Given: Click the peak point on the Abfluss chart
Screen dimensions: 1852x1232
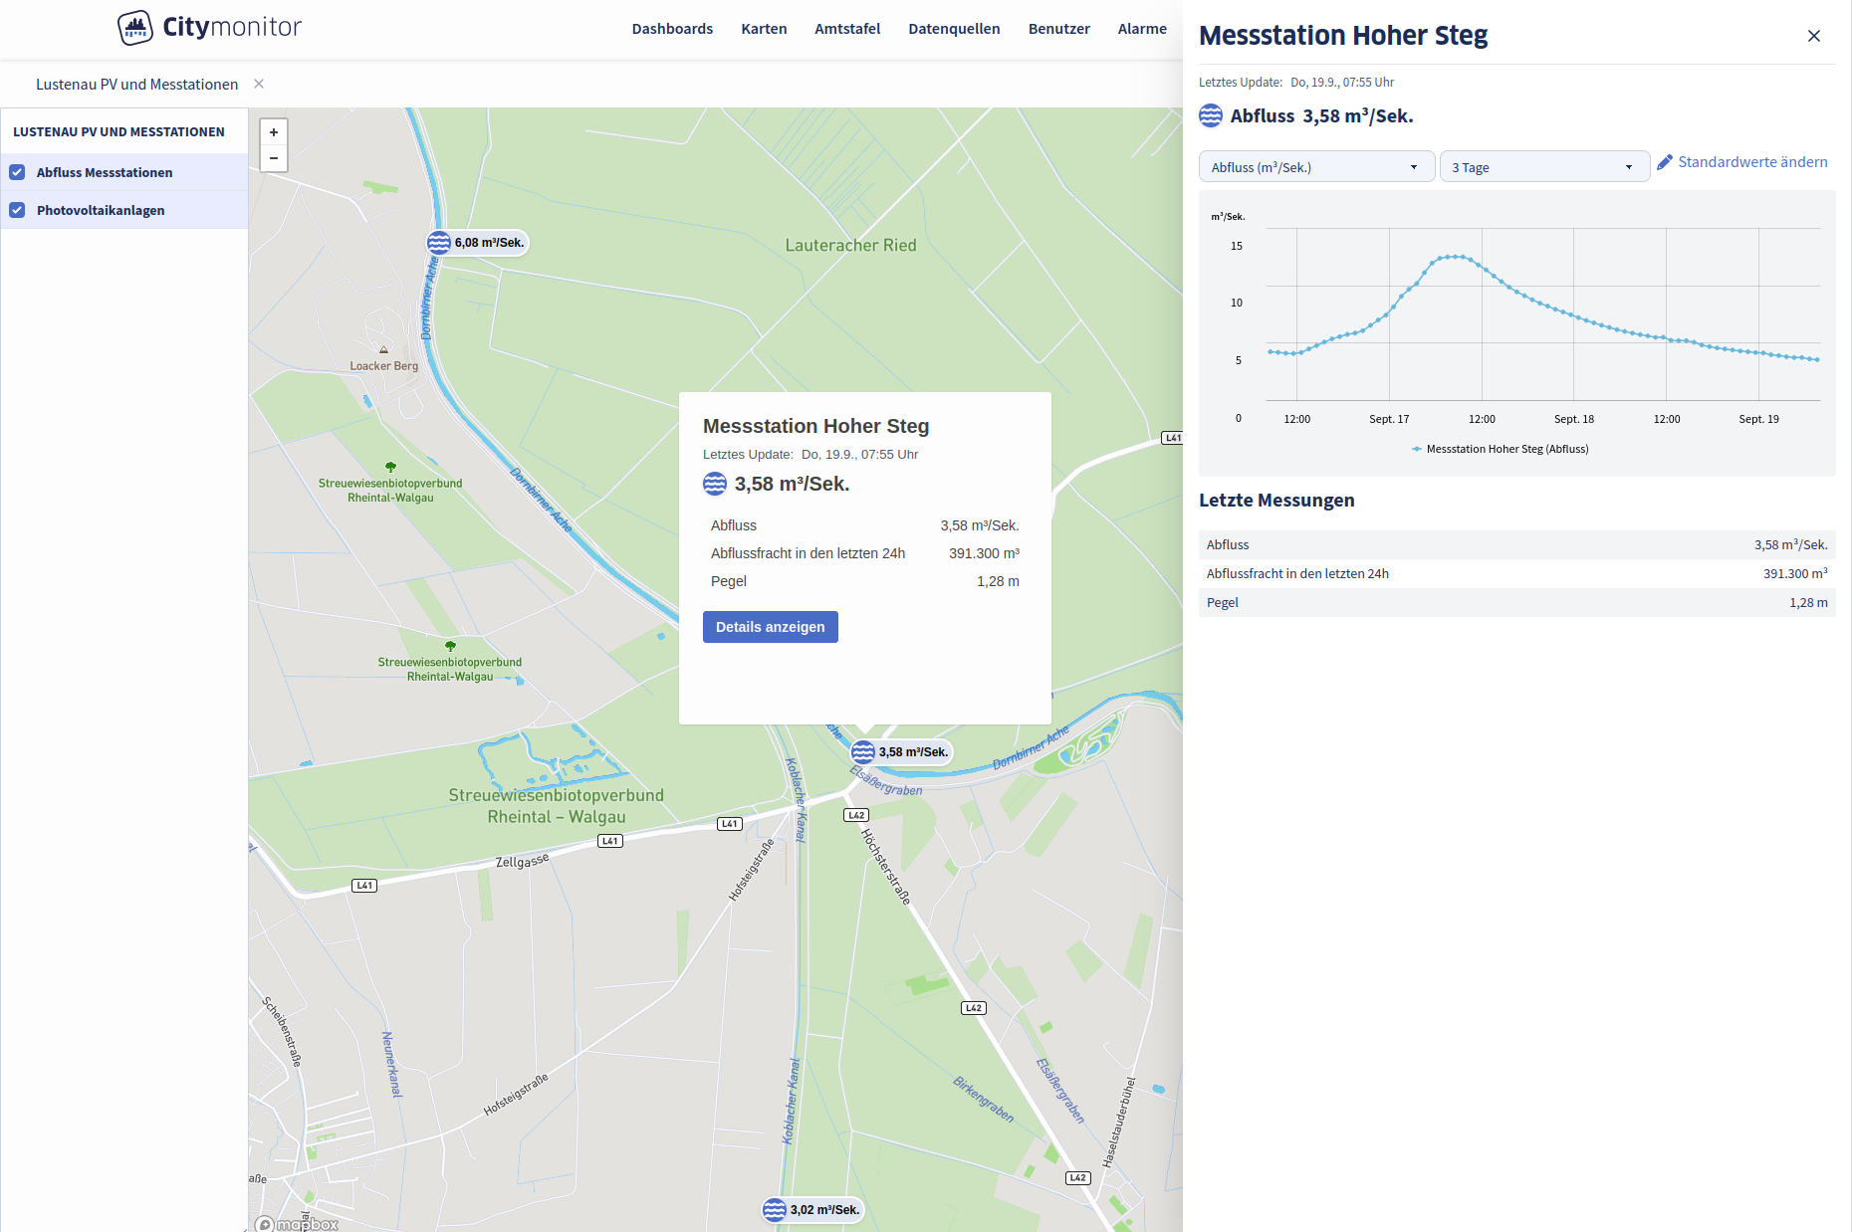Looking at the screenshot, I should point(1456,256).
